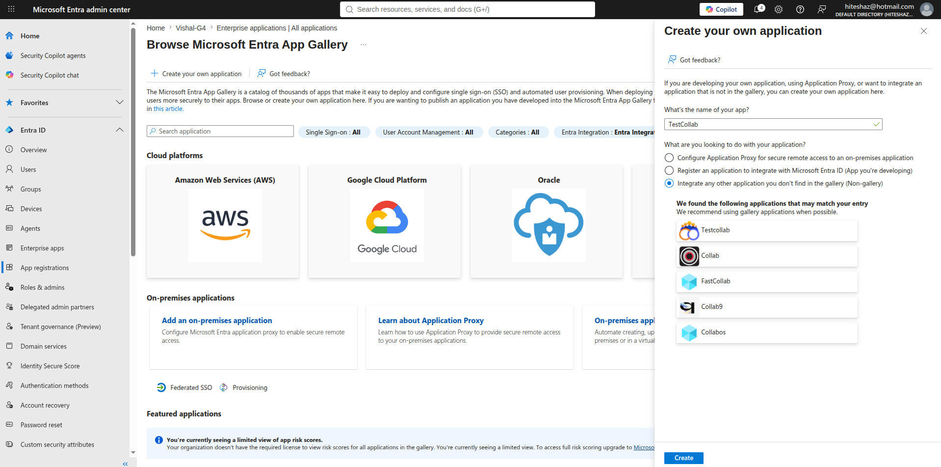Click the Vishal-G4 breadcrumb link
This screenshot has width=941, height=467.
pos(191,28)
